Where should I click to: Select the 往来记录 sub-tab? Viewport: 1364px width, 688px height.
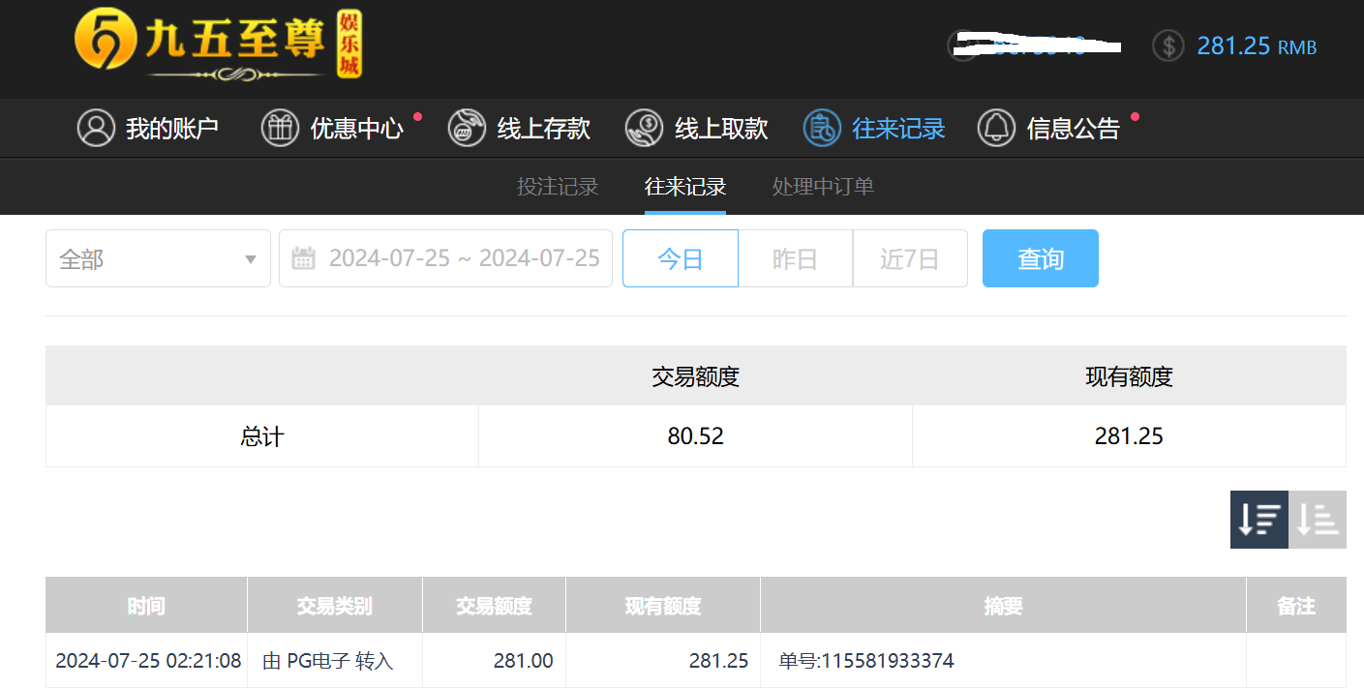point(685,187)
